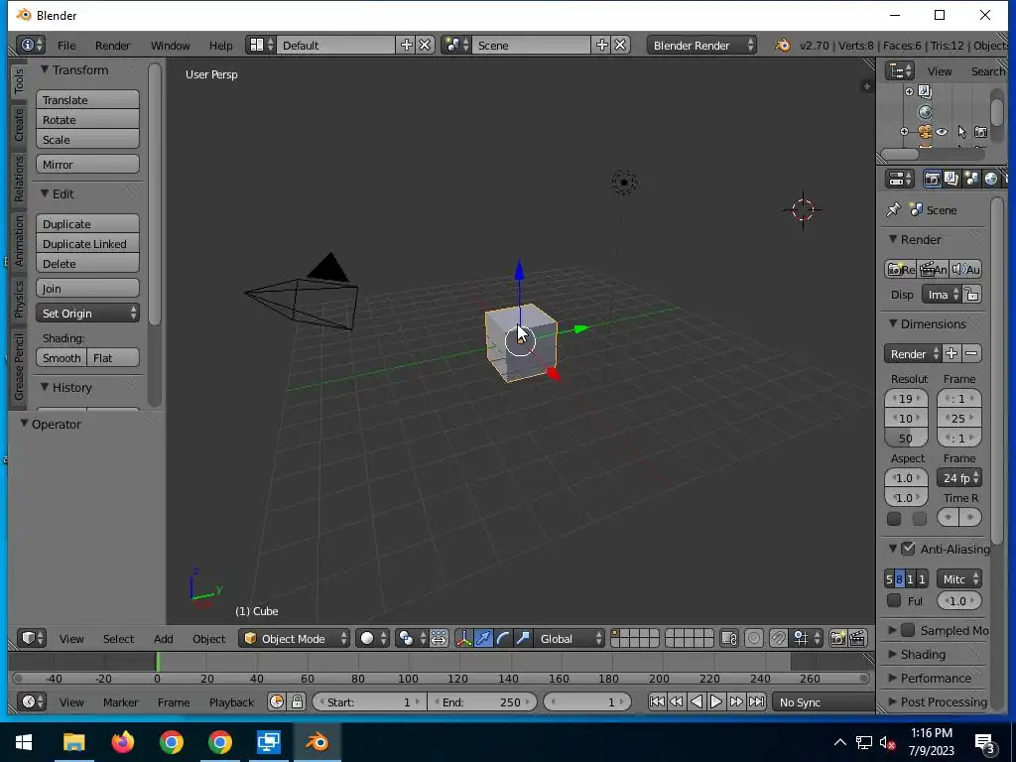1016x762 pixels.
Task: Open viewport shading sphere selector
Action: 373,638
